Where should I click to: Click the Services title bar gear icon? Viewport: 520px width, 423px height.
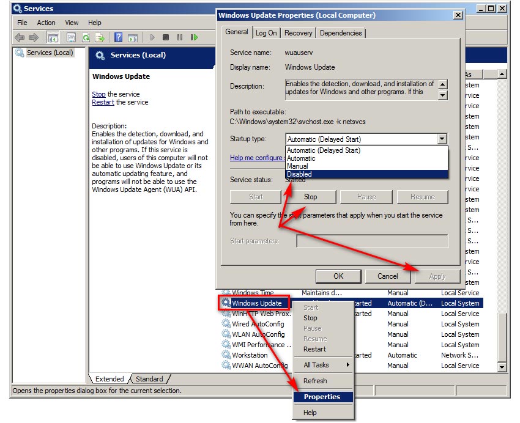coord(17,9)
